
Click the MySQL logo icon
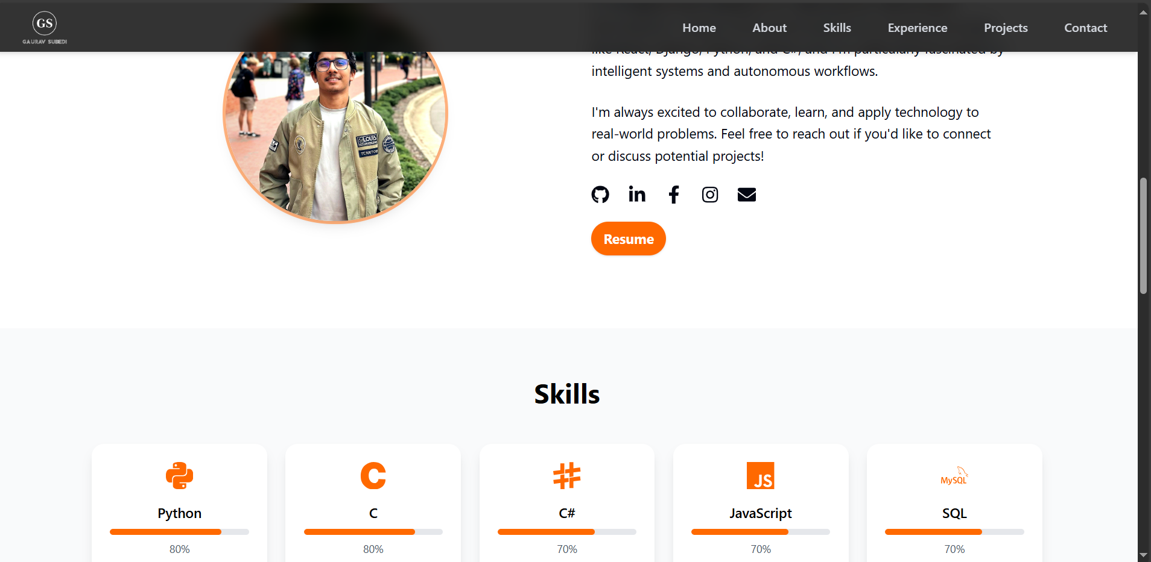[x=954, y=476]
